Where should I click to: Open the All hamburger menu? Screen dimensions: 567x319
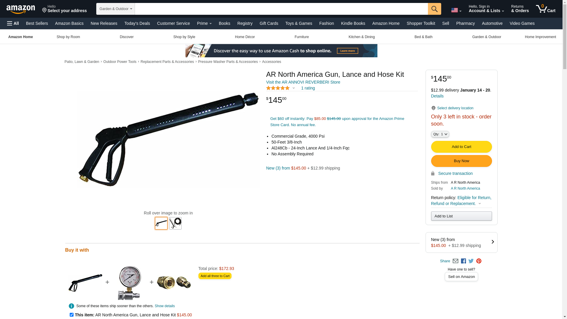13,23
